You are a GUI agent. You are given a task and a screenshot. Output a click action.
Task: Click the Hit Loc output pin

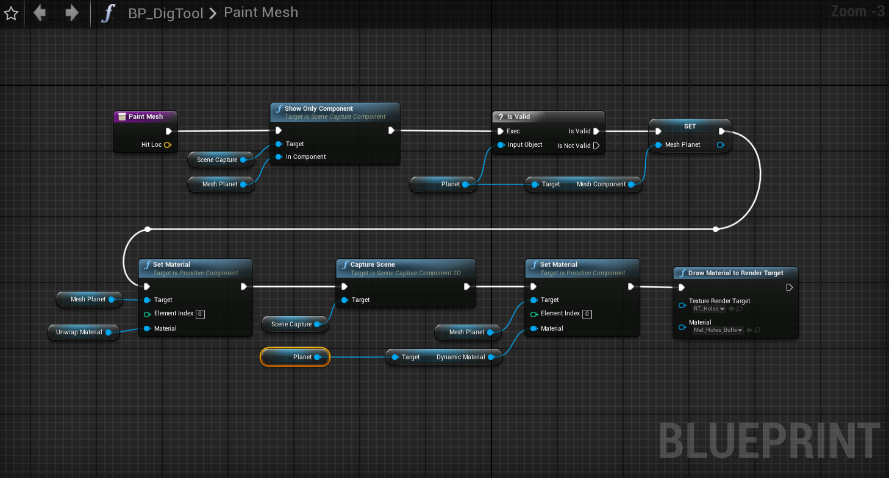click(x=167, y=145)
